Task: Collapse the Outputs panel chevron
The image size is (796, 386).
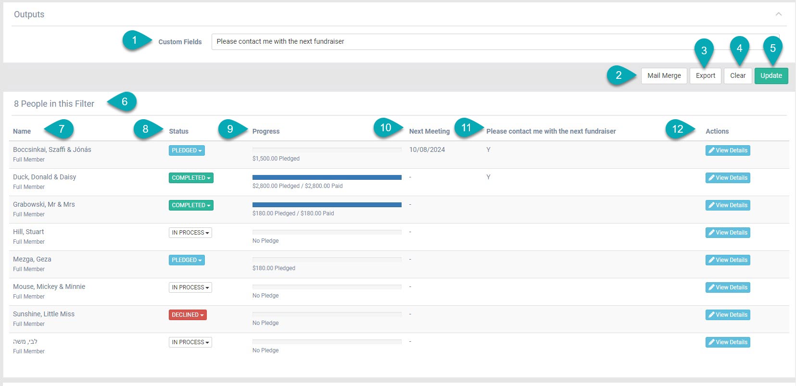Action: (778, 14)
